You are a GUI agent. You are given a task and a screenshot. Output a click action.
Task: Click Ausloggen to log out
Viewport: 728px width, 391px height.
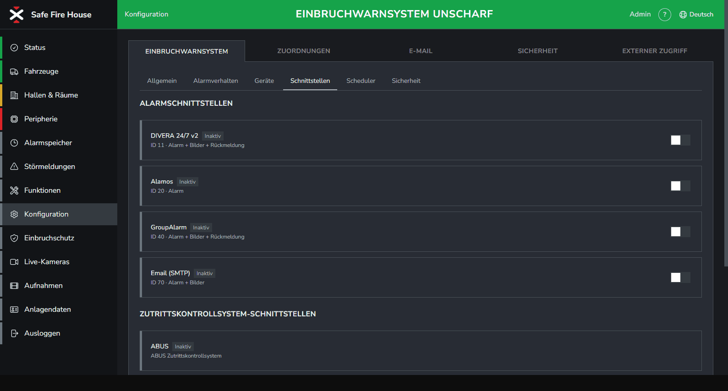(x=59, y=333)
